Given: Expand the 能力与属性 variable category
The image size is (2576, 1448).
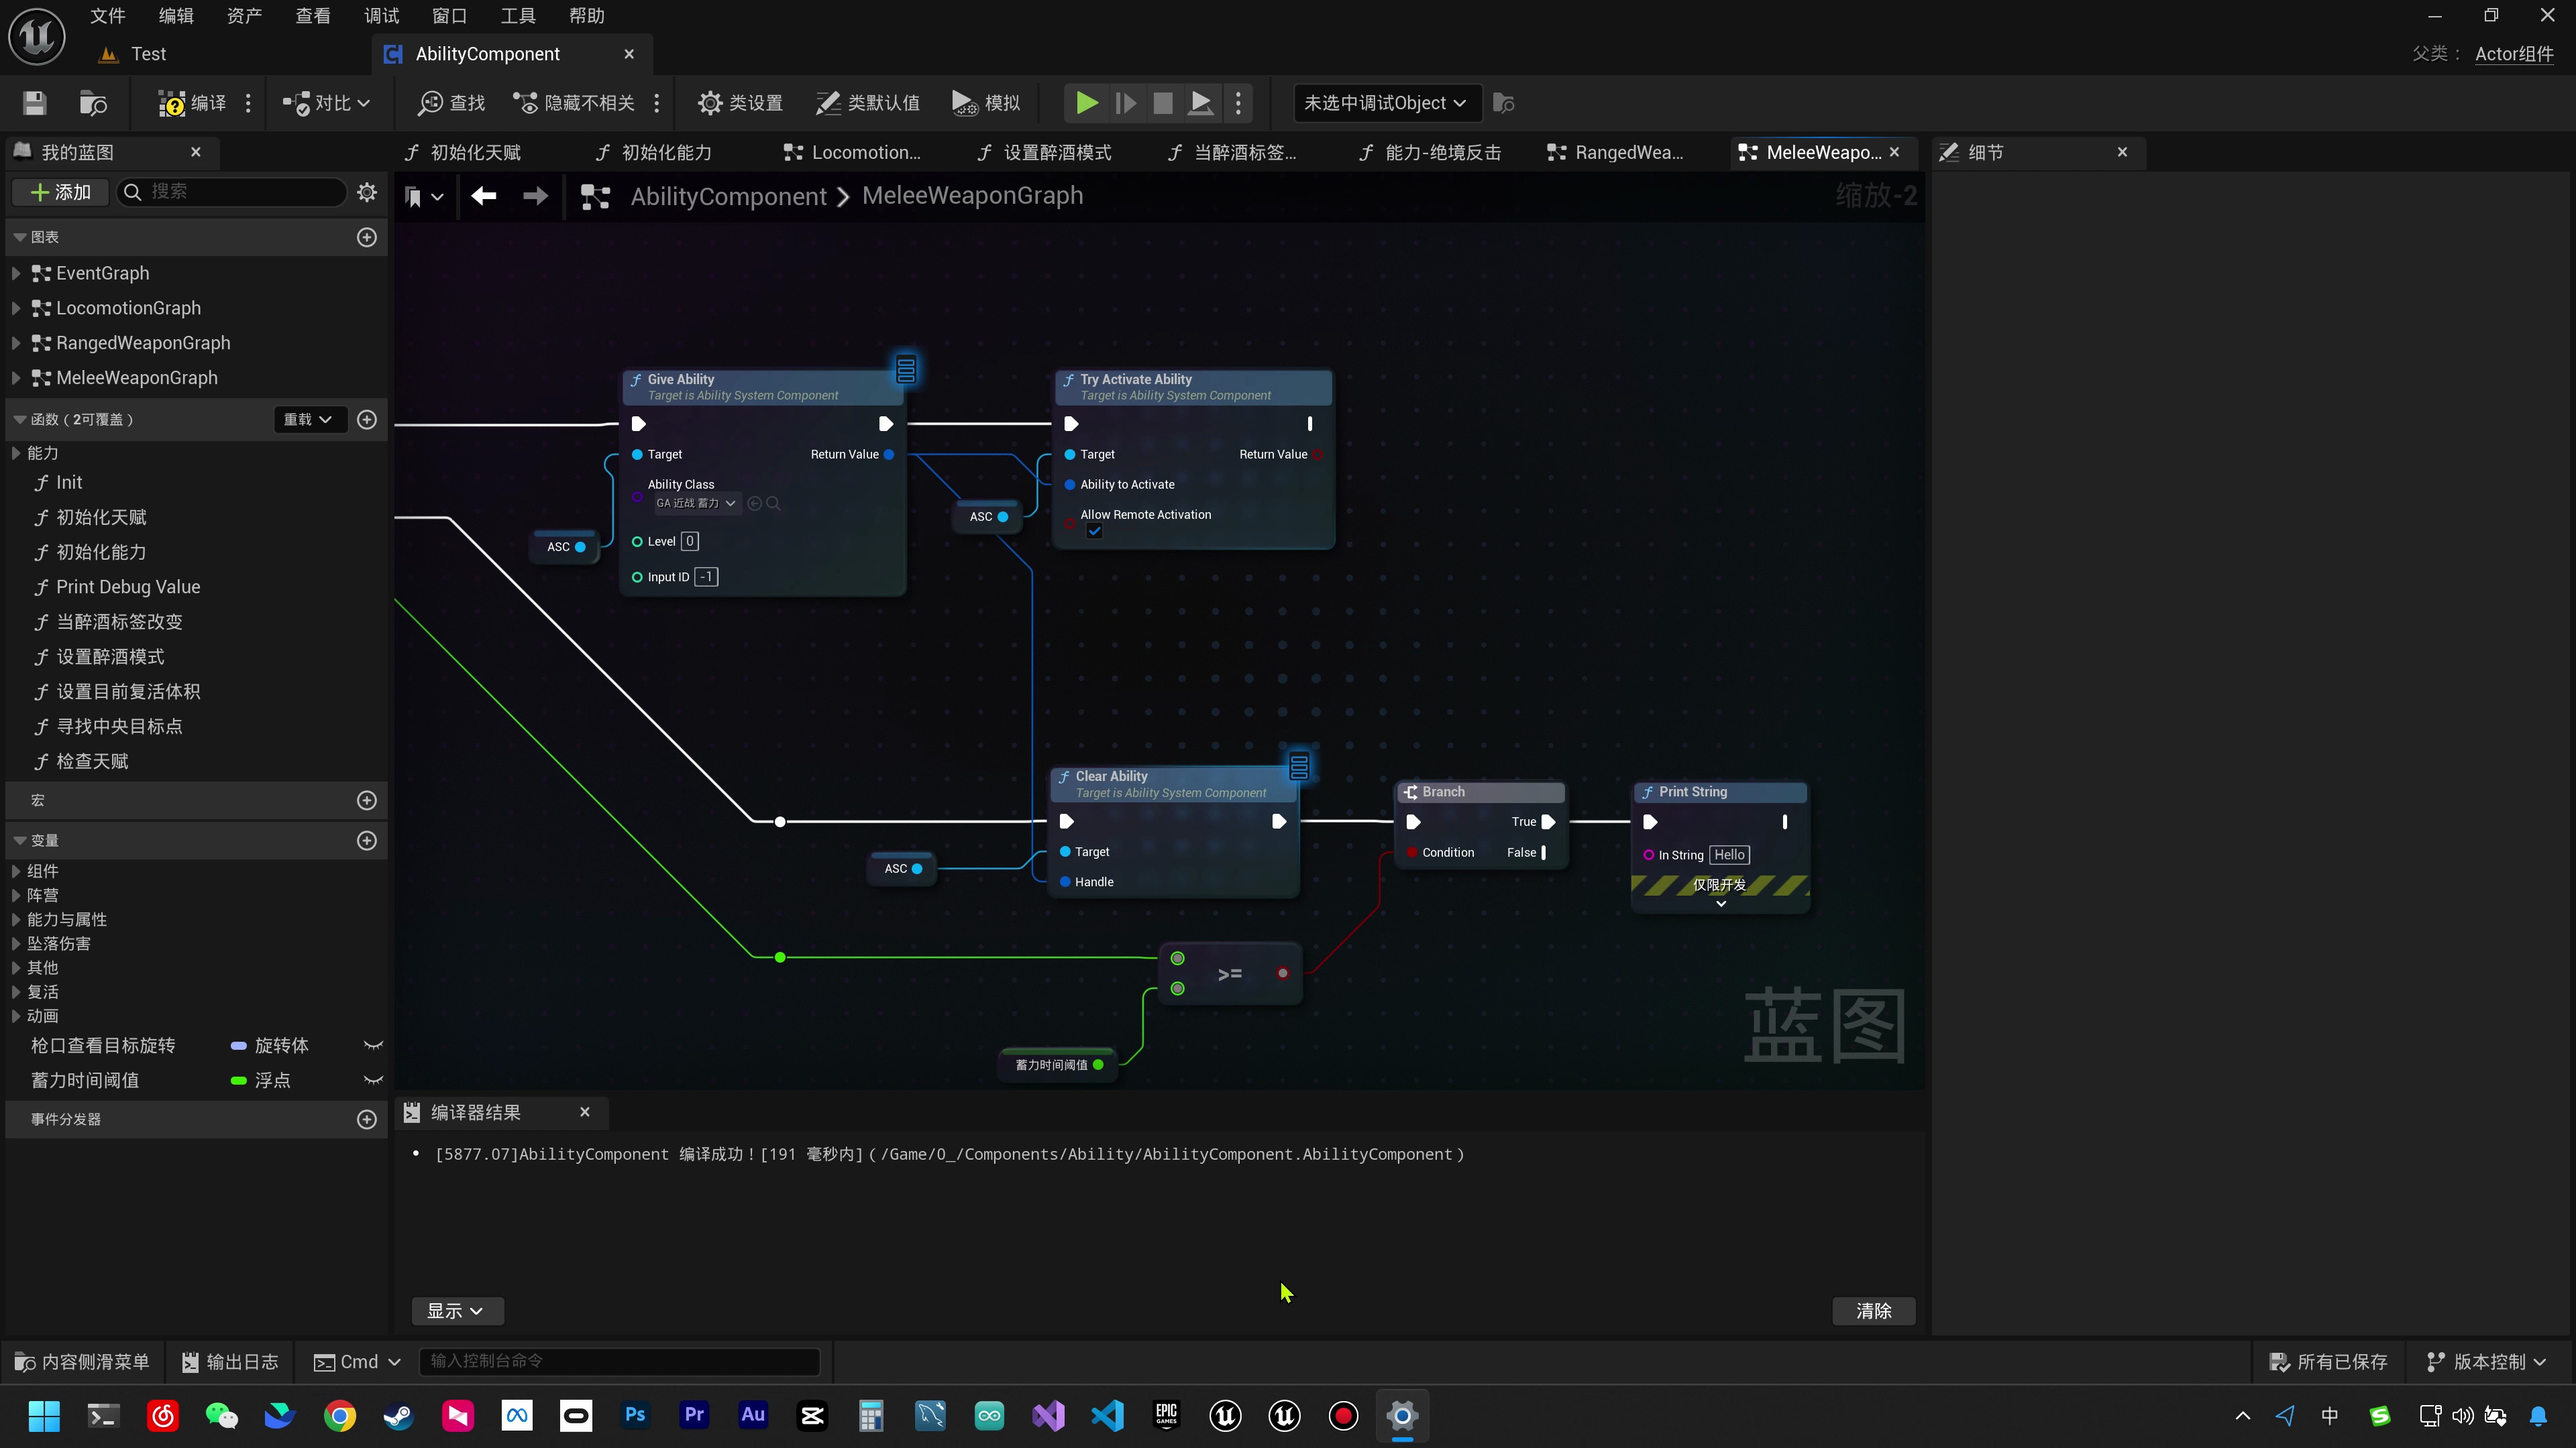Looking at the screenshot, I should [x=15, y=919].
